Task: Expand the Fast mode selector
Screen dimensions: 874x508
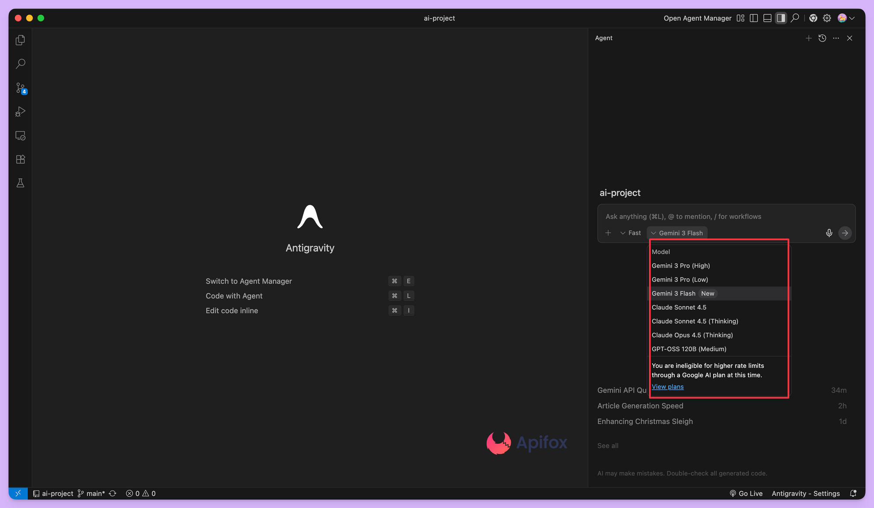Action: pos(630,233)
